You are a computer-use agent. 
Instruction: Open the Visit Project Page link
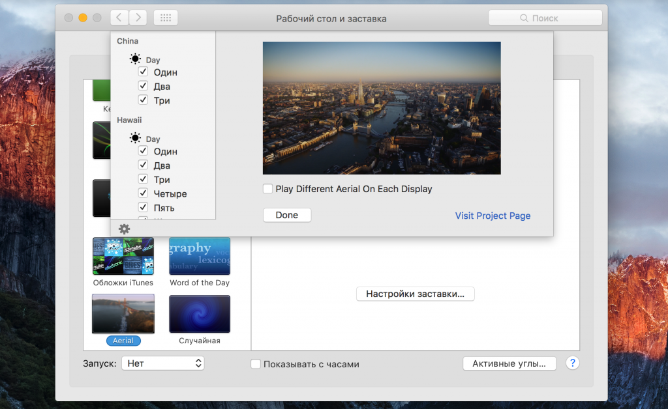click(x=493, y=216)
